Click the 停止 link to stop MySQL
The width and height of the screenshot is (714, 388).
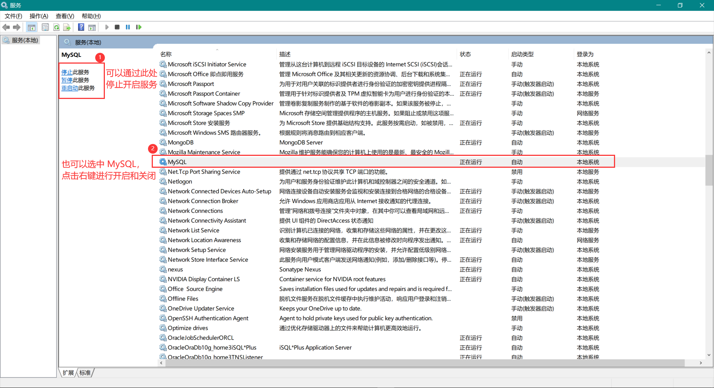click(x=67, y=72)
